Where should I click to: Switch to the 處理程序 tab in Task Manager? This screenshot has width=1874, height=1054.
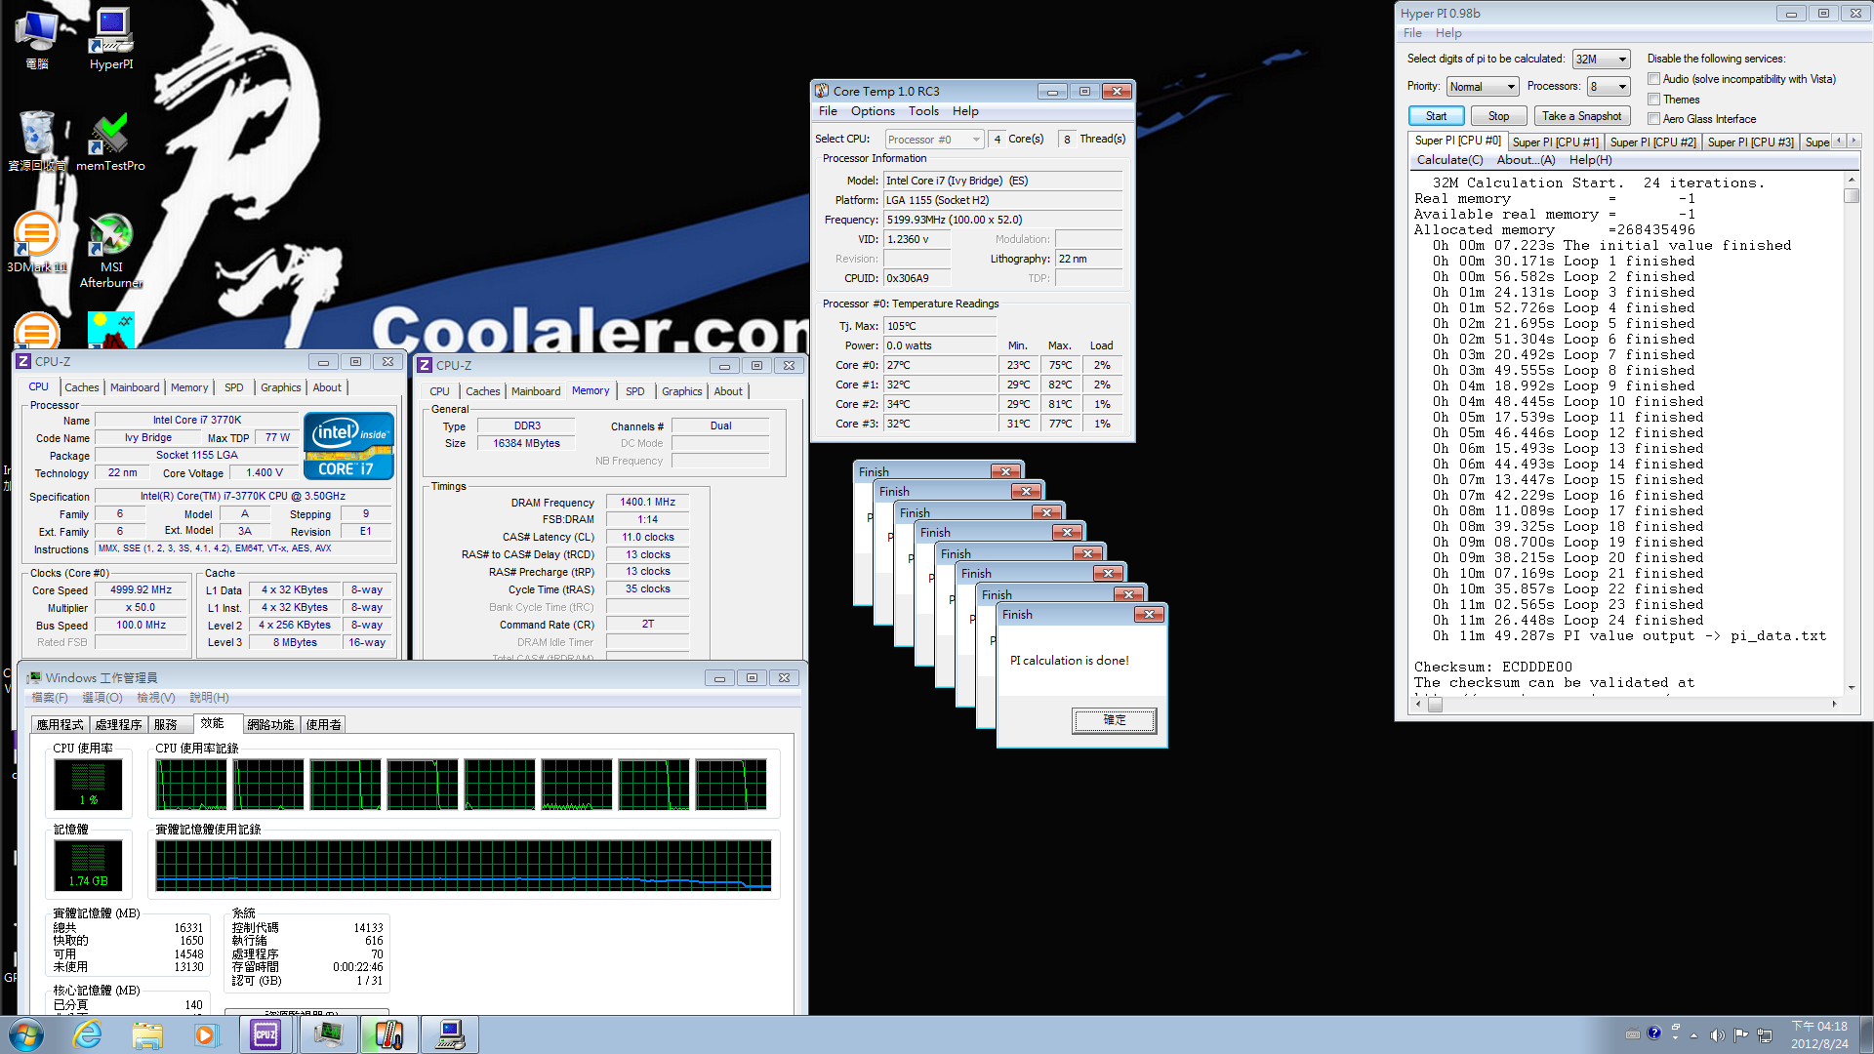118,724
